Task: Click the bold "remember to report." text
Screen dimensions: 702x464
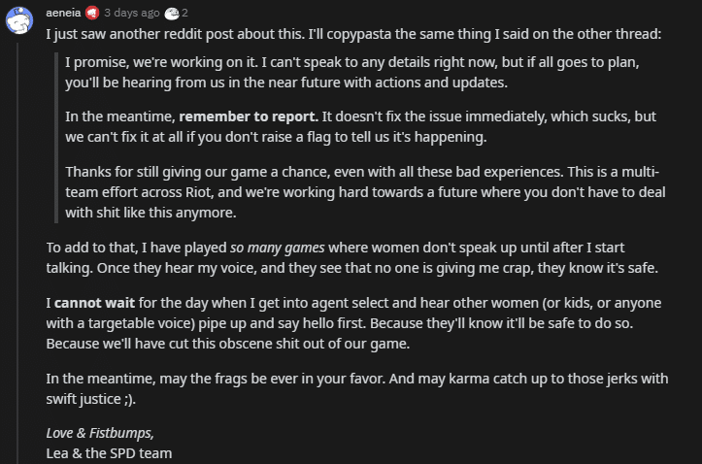Action: point(248,116)
